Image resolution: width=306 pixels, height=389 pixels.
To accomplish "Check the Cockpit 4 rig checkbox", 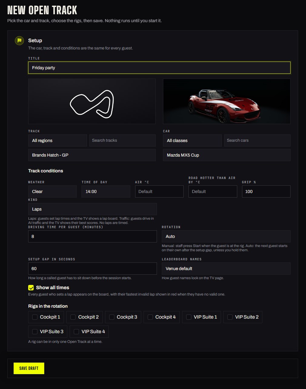I will pyautogui.click(x=150, y=317).
